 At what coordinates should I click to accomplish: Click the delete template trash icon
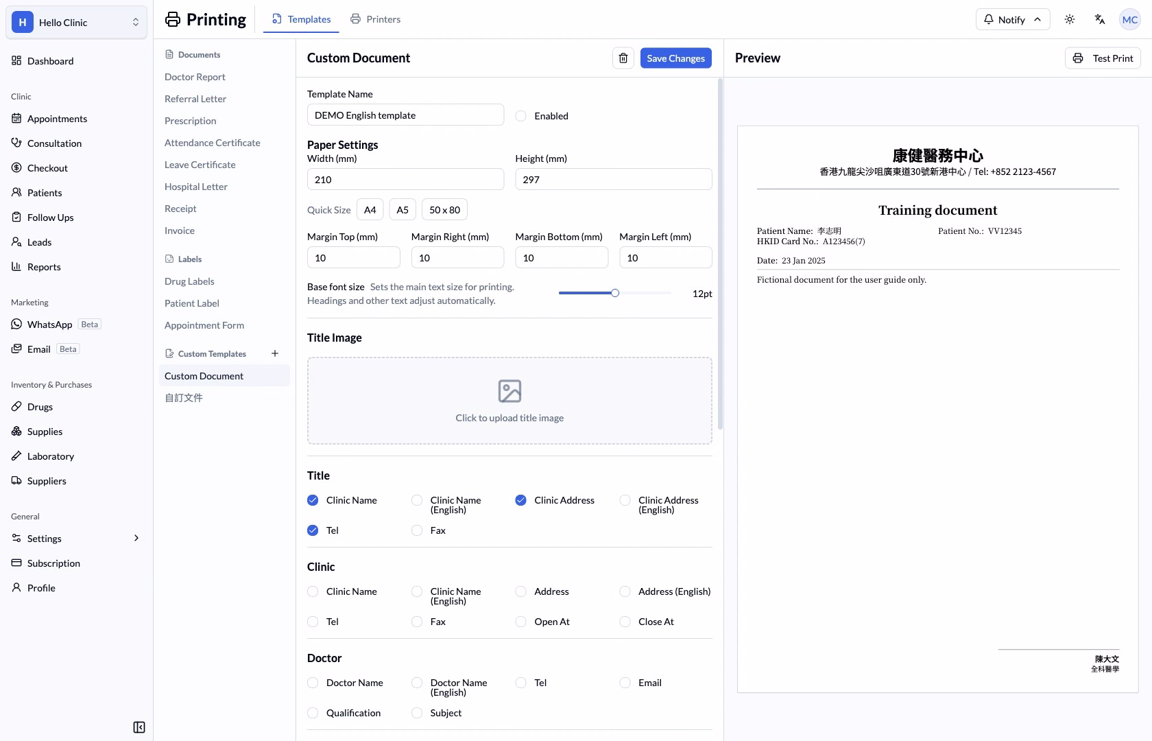[623, 58]
